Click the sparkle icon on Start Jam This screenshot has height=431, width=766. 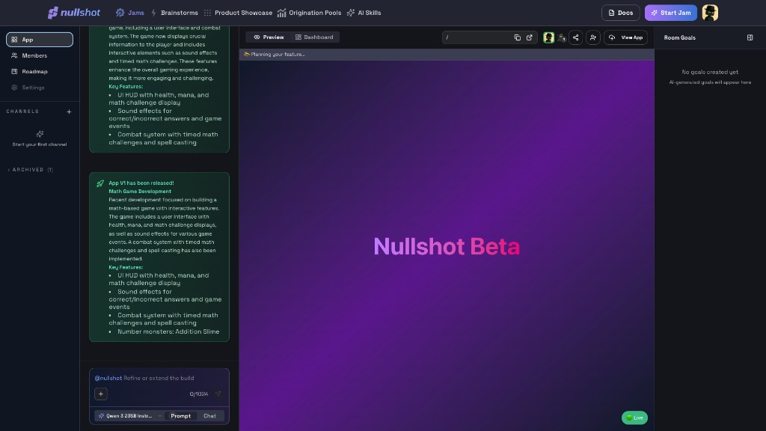(x=654, y=13)
